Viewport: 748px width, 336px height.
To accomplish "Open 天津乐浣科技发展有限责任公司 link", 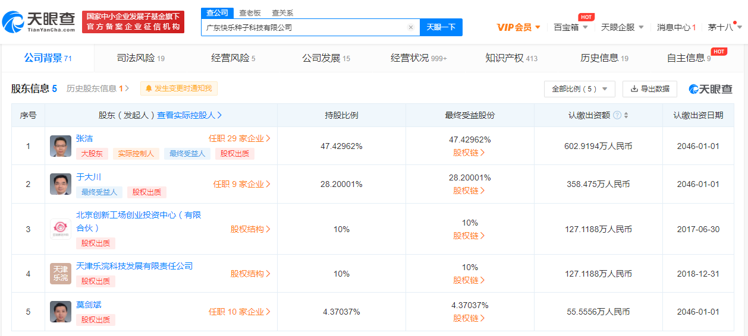I will tap(134, 266).
